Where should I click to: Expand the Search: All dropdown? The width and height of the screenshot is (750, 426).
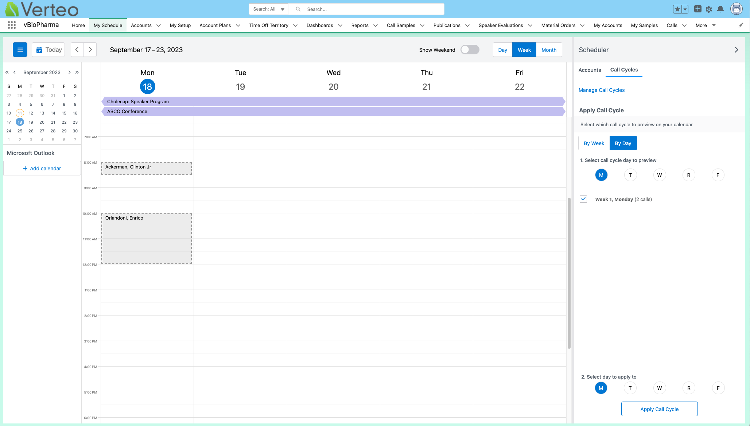[x=269, y=9]
